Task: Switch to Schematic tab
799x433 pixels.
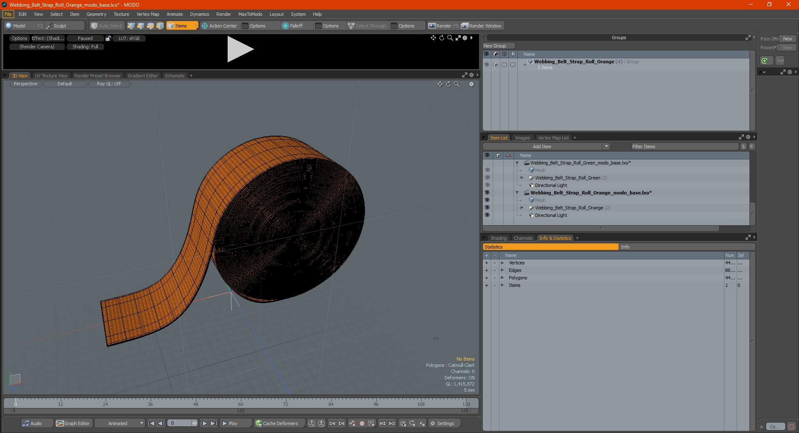Action: 175,76
